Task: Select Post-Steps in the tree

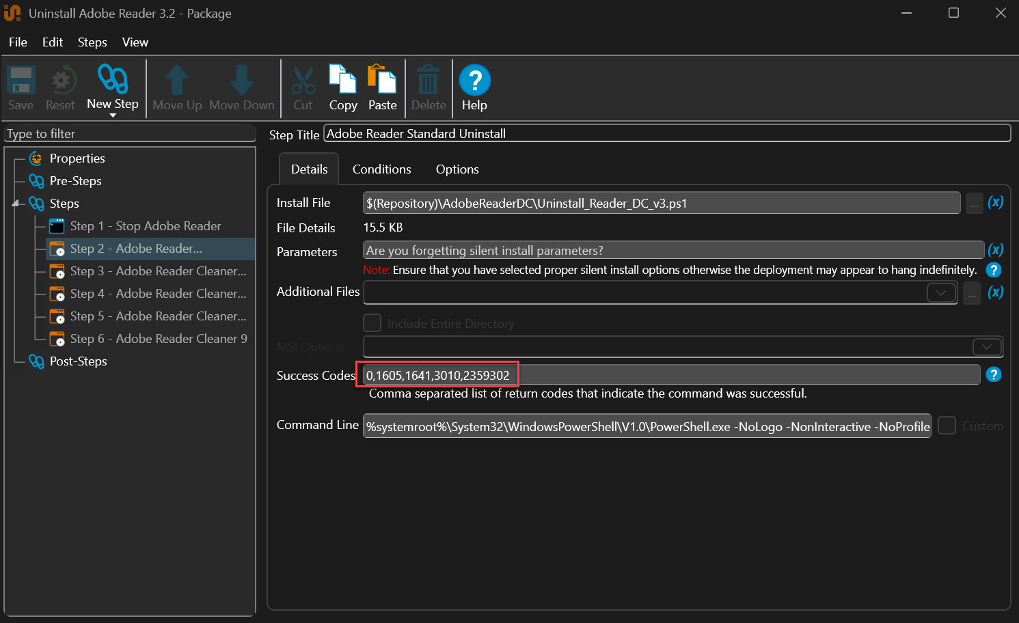Action: pos(78,361)
